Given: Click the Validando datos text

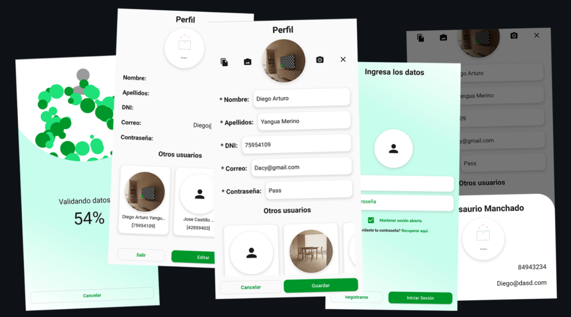Looking at the screenshot, I should tap(85, 201).
